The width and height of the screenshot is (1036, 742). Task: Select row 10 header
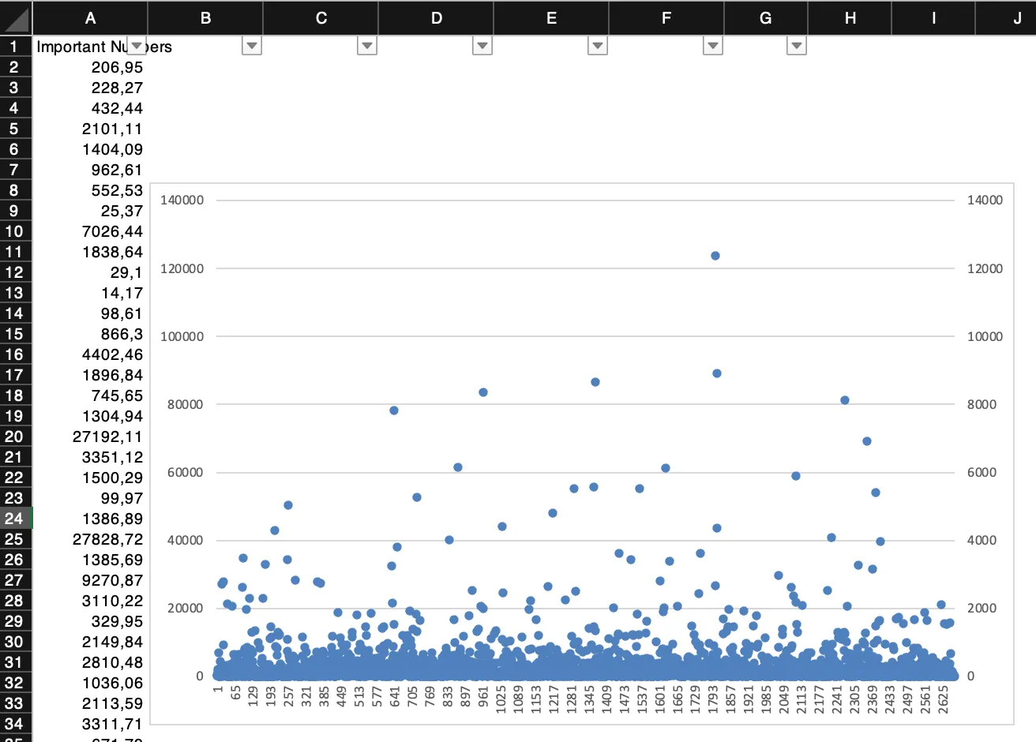pos(15,231)
